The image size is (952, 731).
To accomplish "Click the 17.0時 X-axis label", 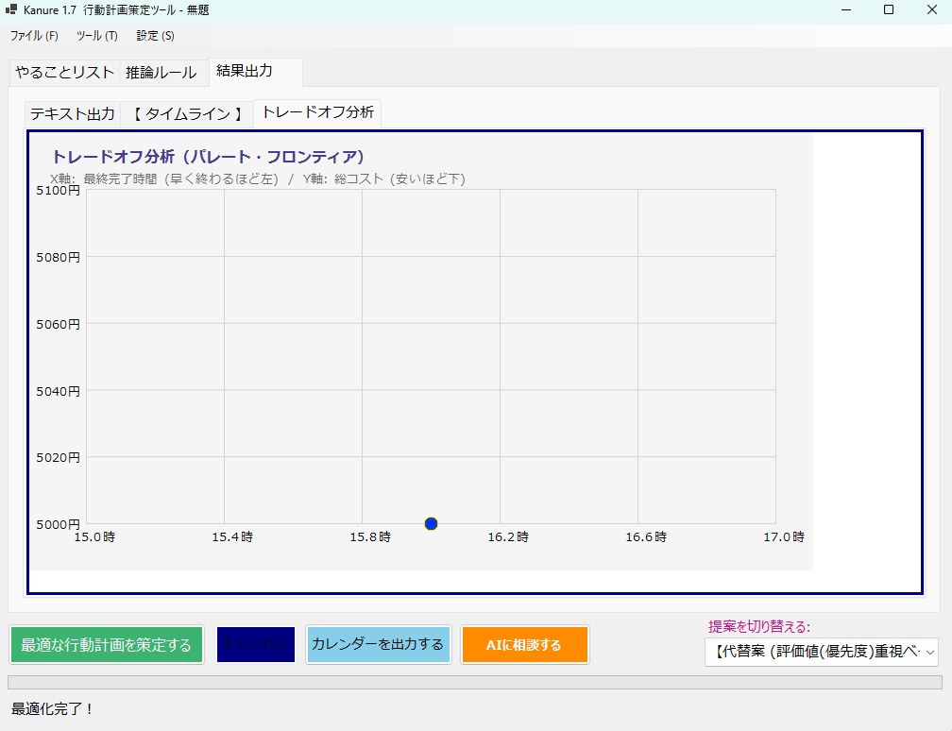I will click(783, 536).
